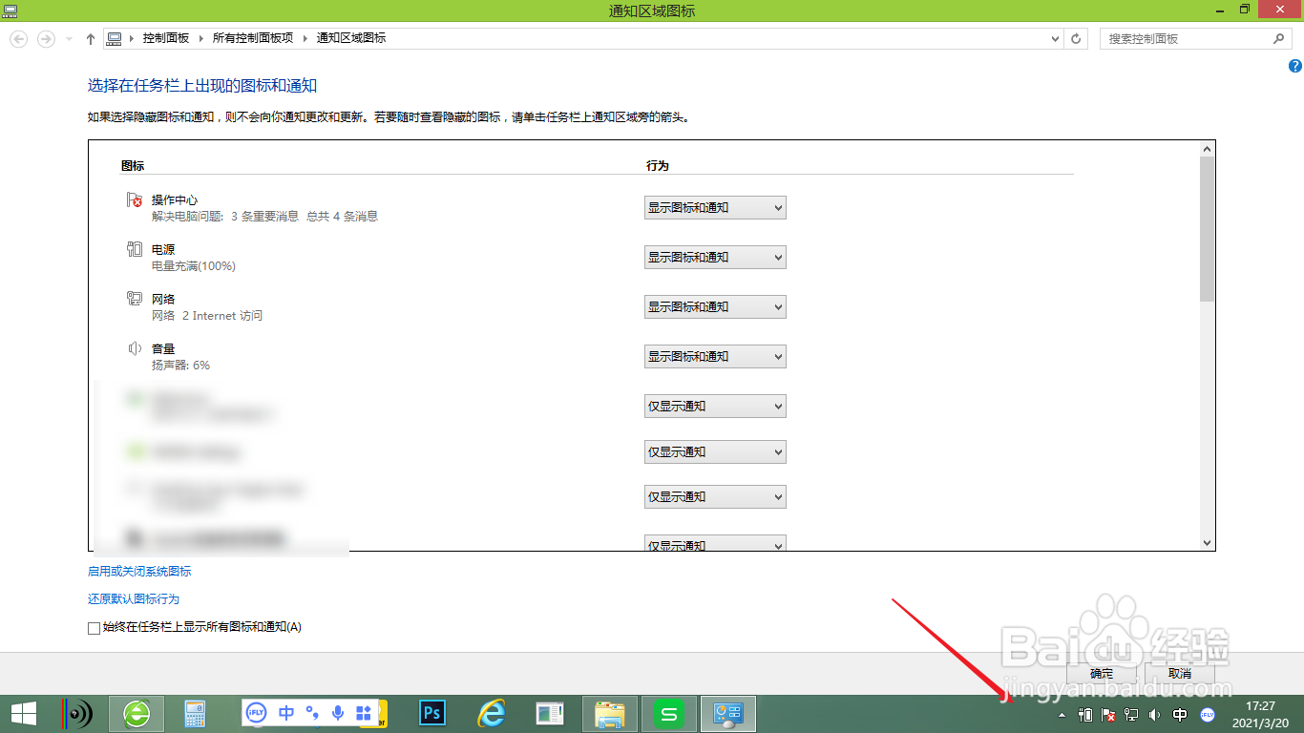Open the first 仅显示通知 dropdown below Volume
This screenshot has height=733, width=1304.
[x=715, y=406]
